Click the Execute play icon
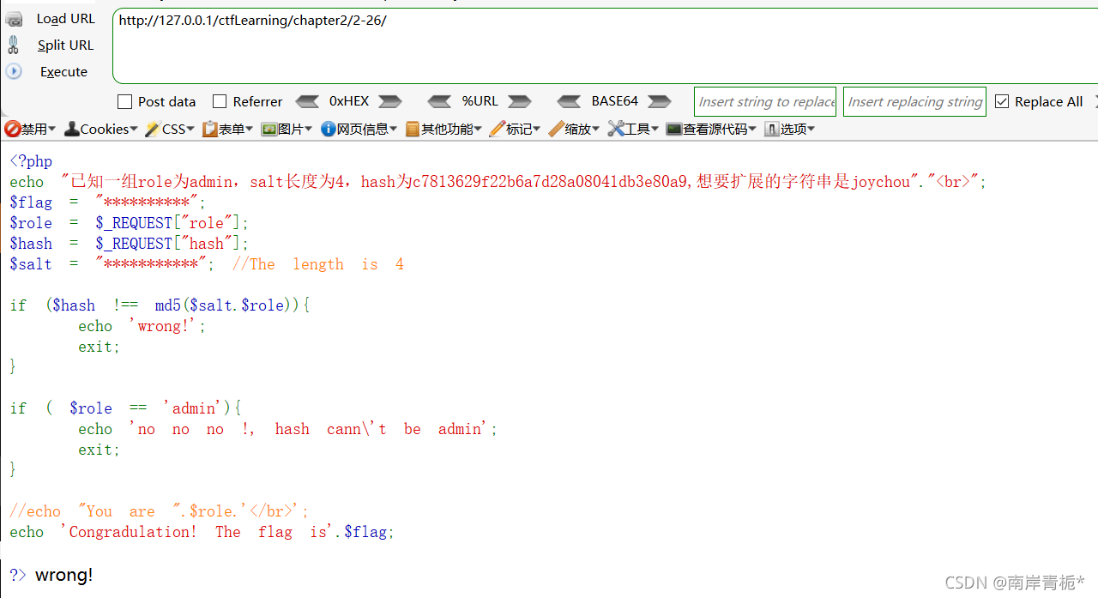Image resolution: width=1098 pixels, height=598 pixels. 14,71
